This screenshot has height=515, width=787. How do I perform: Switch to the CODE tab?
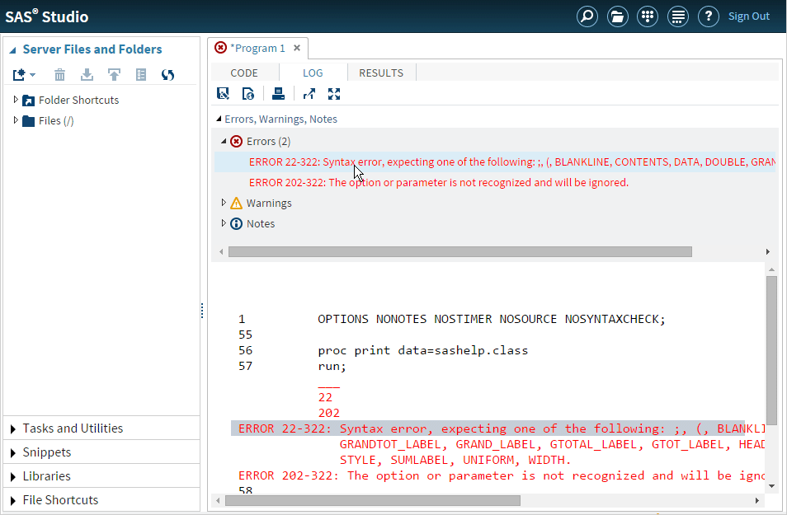[x=244, y=73]
